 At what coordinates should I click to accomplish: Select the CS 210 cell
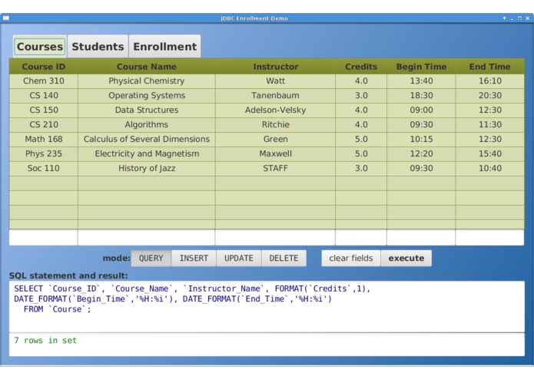click(44, 125)
